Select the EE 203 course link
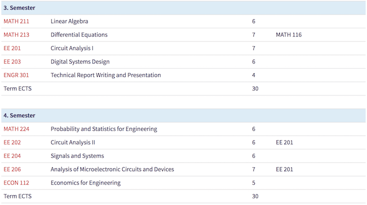The height and width of the screenshot is (205, 367). (12, 62)
